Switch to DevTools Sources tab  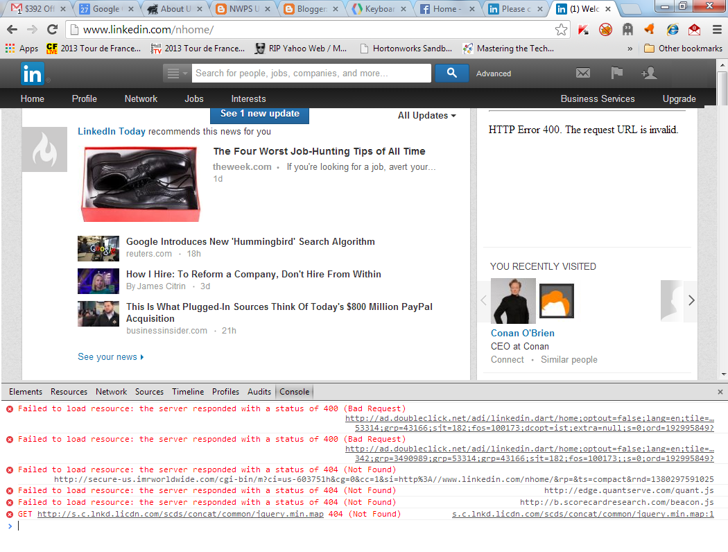click(x=149, y=392)
